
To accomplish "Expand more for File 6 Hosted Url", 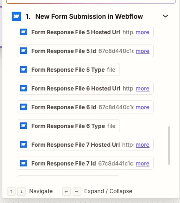I will click(x=142, y=89).
